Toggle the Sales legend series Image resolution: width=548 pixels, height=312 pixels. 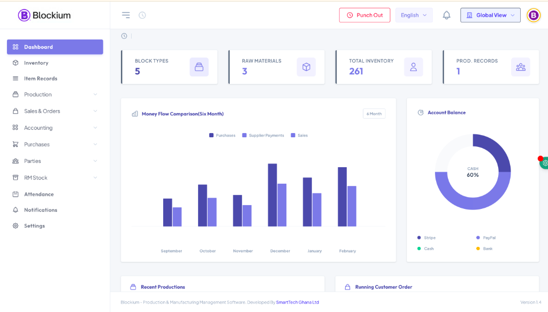tap(299, 135)
